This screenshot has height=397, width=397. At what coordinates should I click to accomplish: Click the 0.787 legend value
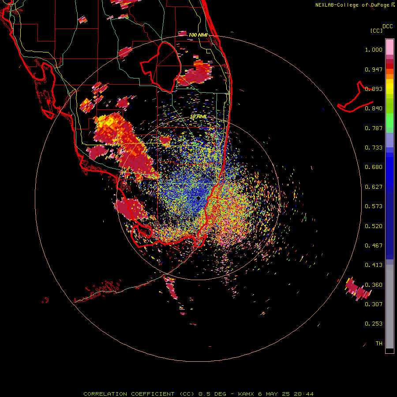374,128
